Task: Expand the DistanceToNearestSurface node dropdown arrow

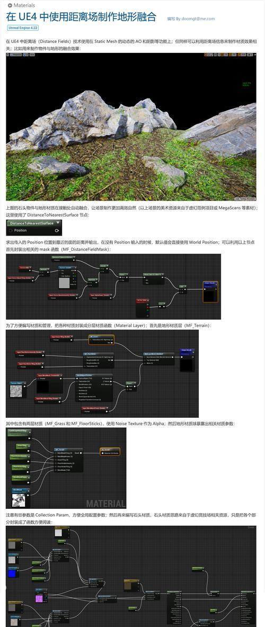Action: [x=58, y=223]
